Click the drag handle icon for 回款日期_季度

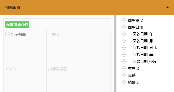coord(124,61)
